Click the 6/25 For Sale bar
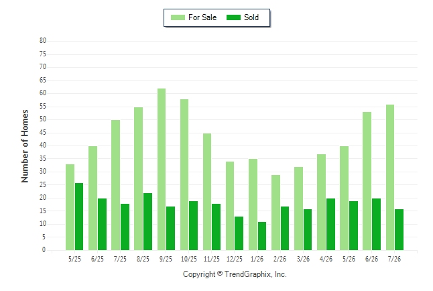Viewport: 433px width, 291px height. (x=92, y=198)
